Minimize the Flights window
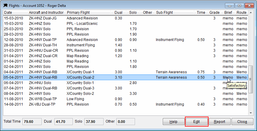Image resolution: width=257 pixels, height=131 pixels. pos(229,6)
